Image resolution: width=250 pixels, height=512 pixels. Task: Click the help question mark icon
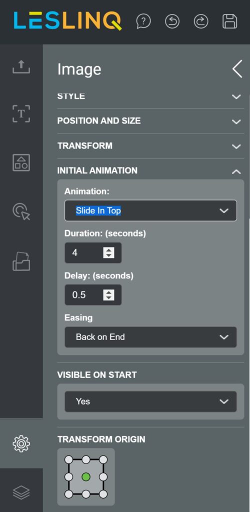coord(143,21)
